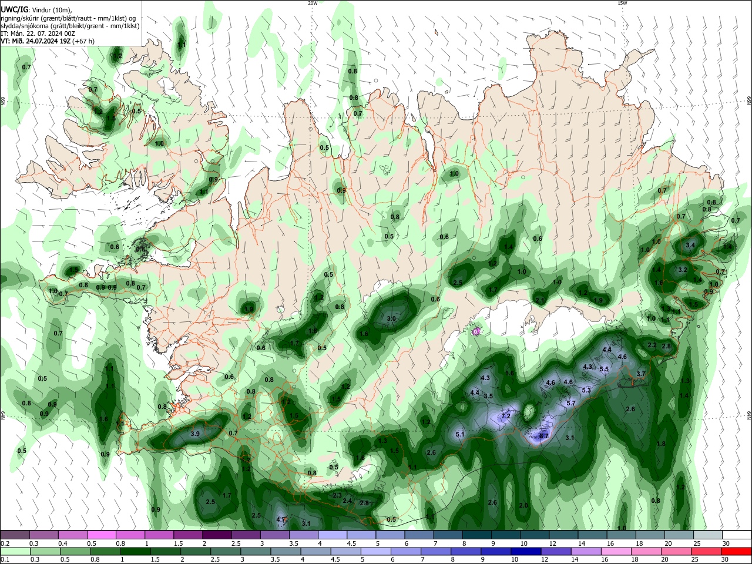Click the 5.3 precipitation value

point(586,390)
